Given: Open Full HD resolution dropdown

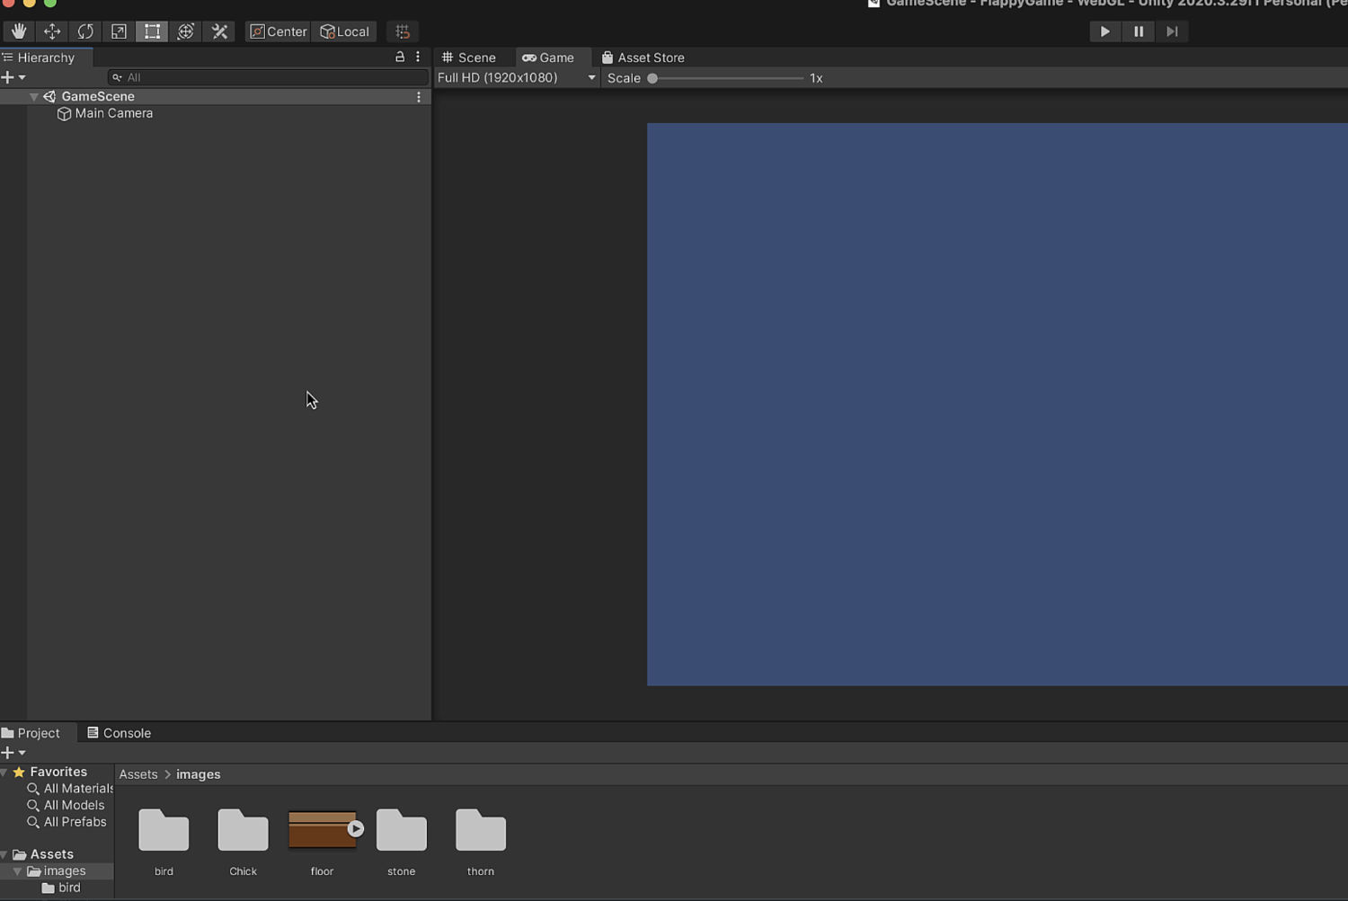Looking at the screenshot, I should click(517, 78).
